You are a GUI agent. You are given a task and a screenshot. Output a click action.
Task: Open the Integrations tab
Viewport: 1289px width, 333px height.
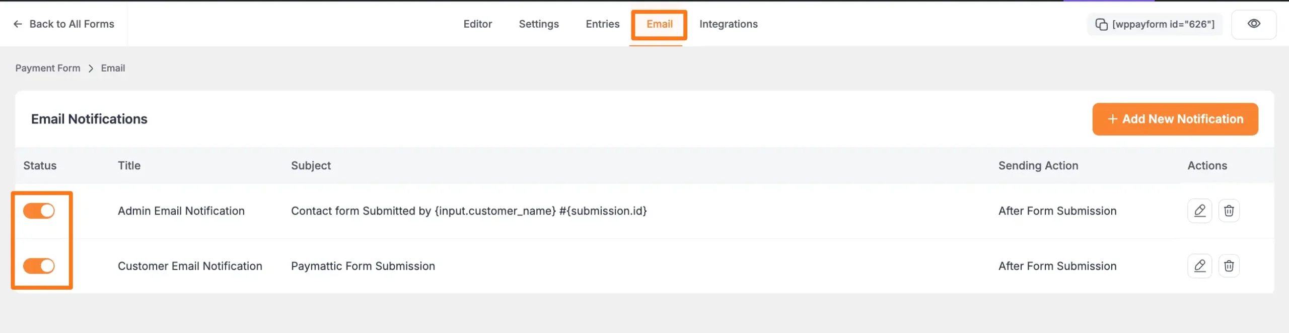click(728, 24)
